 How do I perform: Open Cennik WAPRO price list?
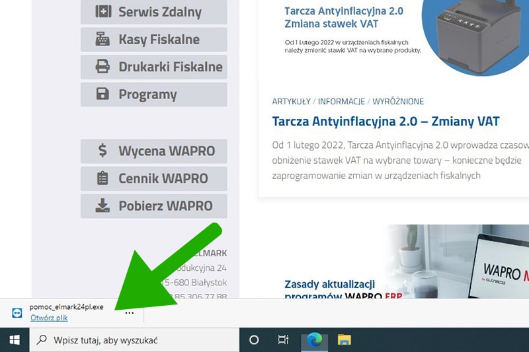point(154,178)
